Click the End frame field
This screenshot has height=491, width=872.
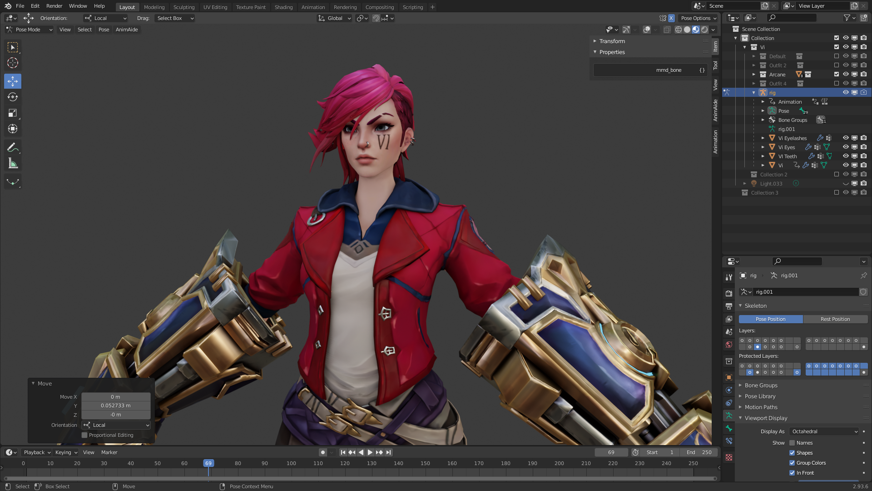(699, 453)
